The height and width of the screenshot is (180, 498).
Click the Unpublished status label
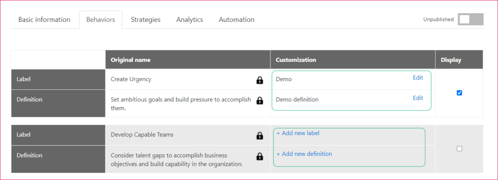pyautogui.click(x=438, y=19)
